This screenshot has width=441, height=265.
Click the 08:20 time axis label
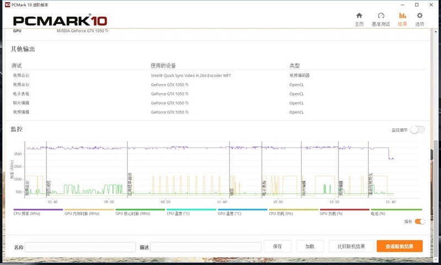(165, 202)
